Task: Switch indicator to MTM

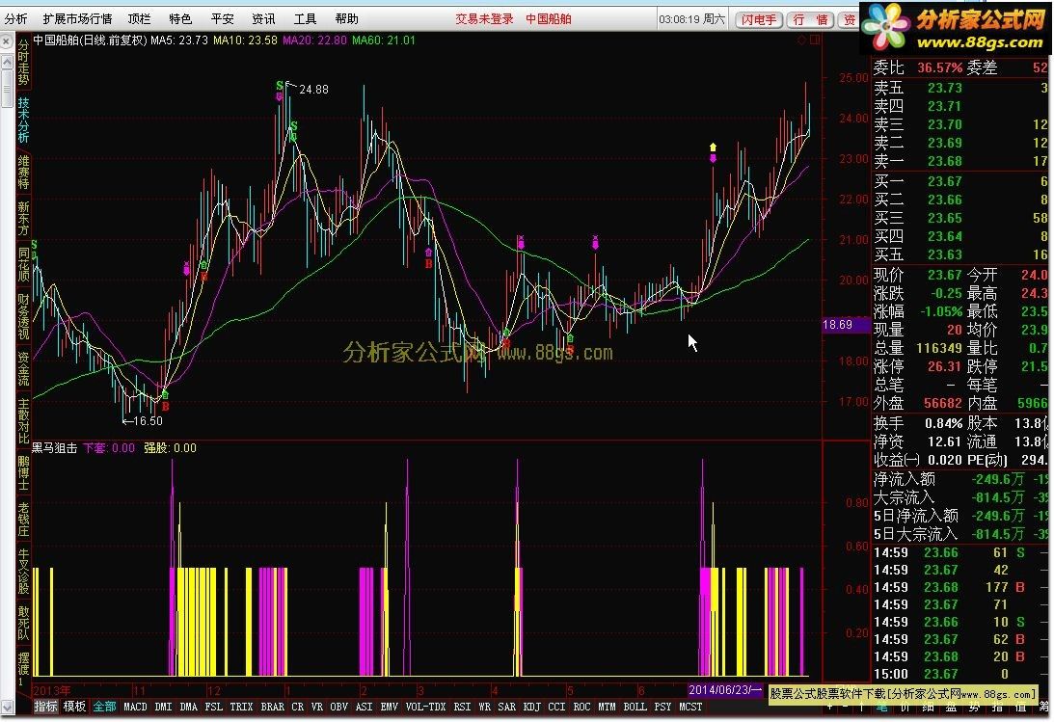Action: (607, 707)
